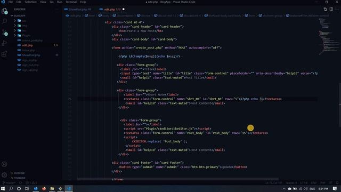Open the Manage gear icon

(x=4, y=175)
